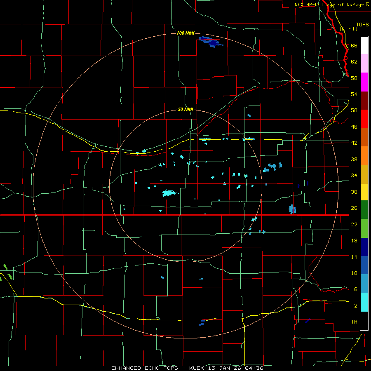
Task: Click the '6' legend value
Action: pos(356,289)
